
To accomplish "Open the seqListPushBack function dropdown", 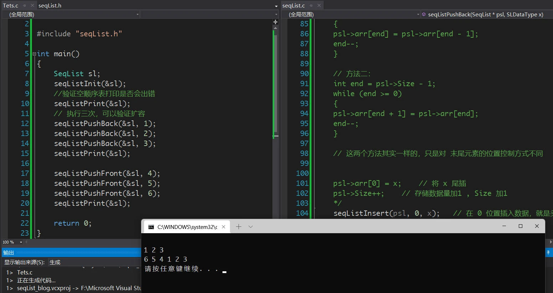I will pos(487,15).
